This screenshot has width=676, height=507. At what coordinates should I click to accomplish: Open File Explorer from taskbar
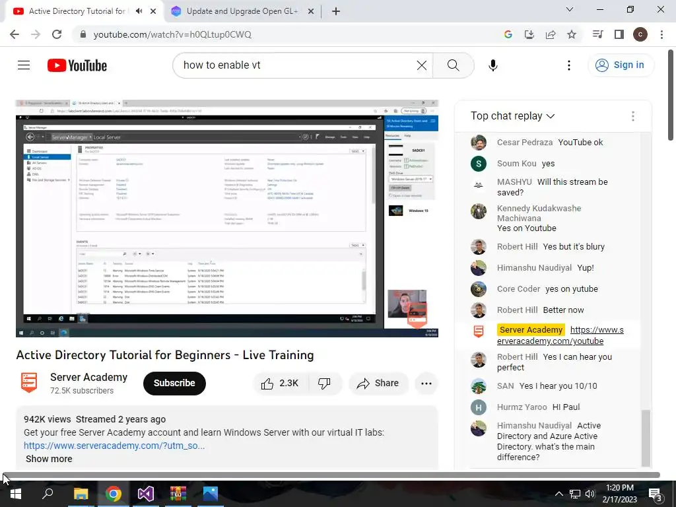tap(81, 494)
